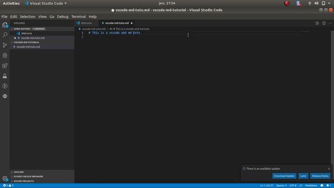Click the red recording indicator in top bar
Screen dimensions: 334x188
point(287,3)
